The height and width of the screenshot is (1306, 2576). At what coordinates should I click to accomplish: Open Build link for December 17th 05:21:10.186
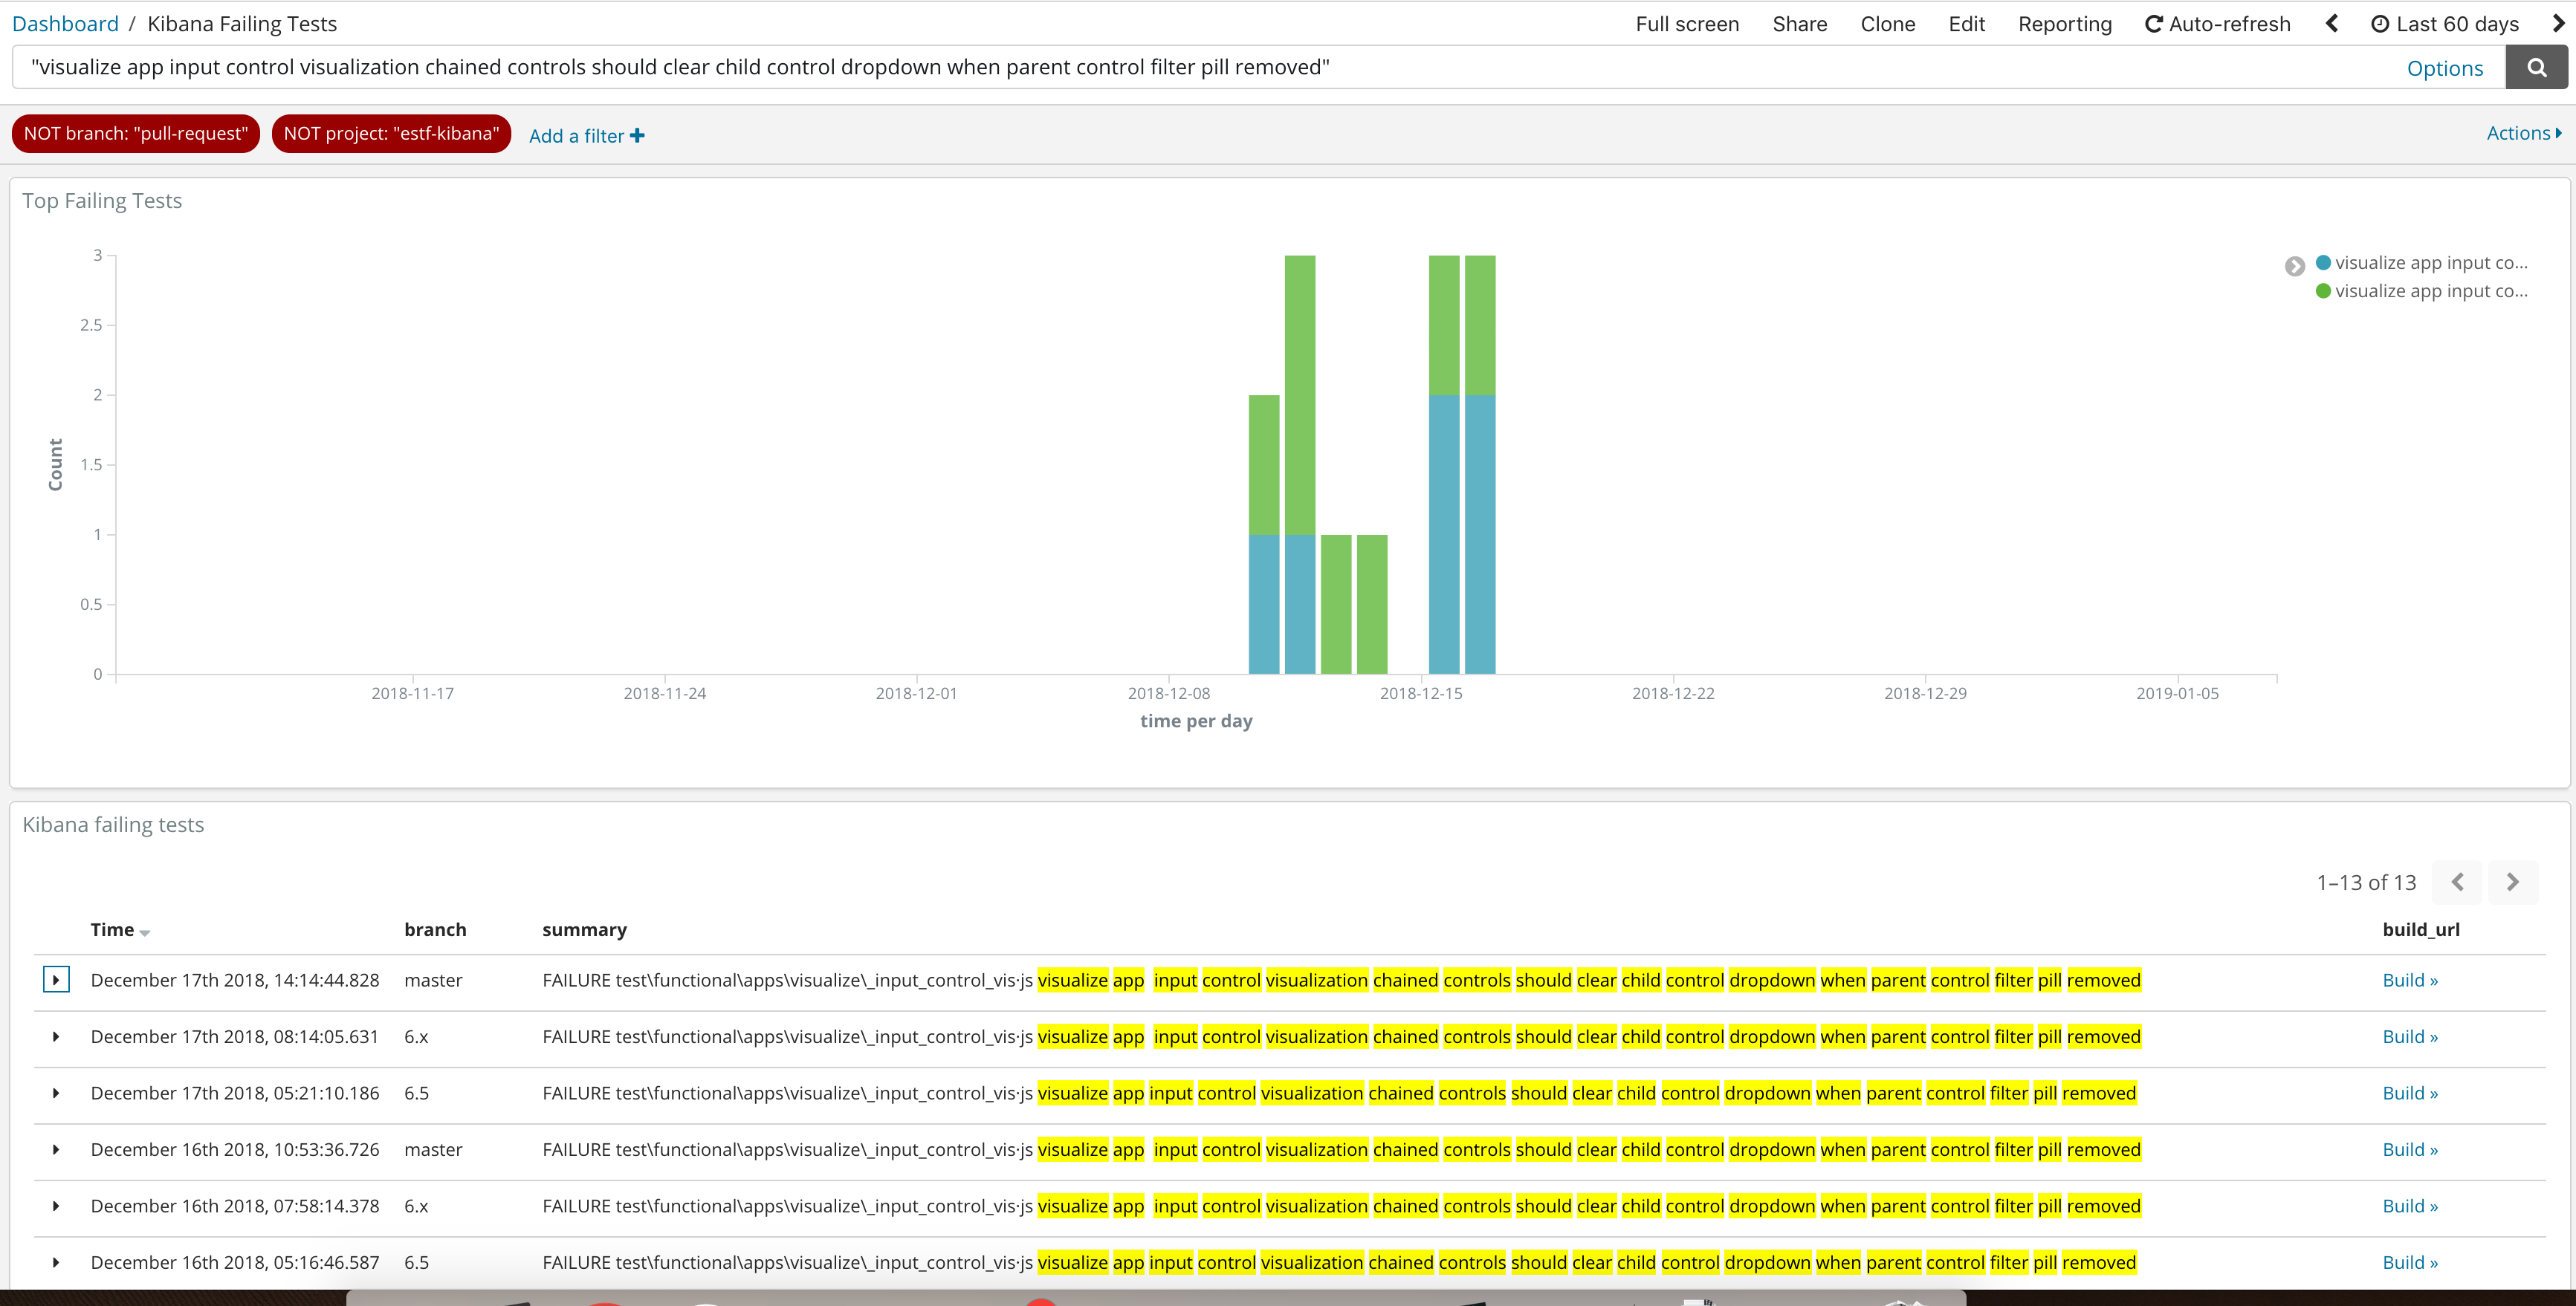click(2410, 1094)
